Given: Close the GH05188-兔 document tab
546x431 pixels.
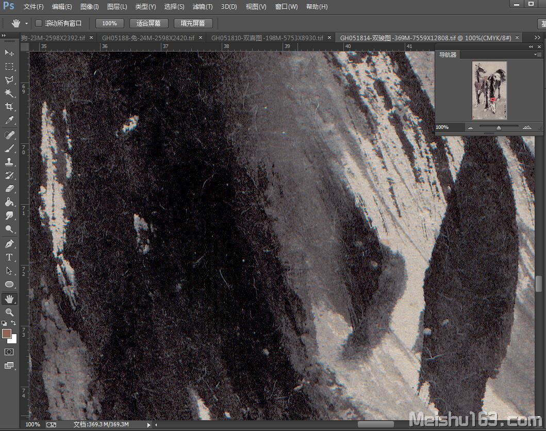Looking at the screenshot, I should 201,37.
